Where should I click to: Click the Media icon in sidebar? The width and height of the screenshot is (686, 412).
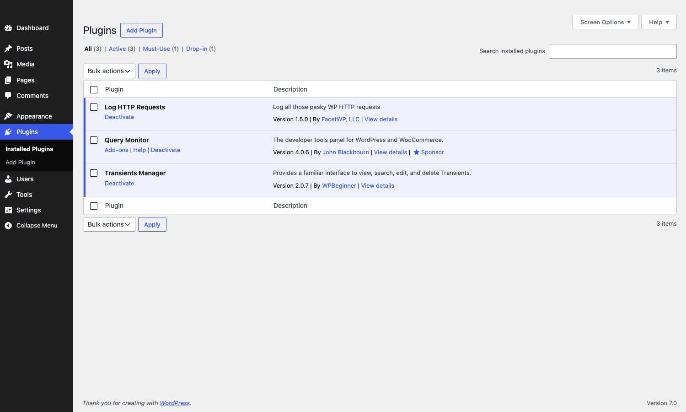[8, 64]
